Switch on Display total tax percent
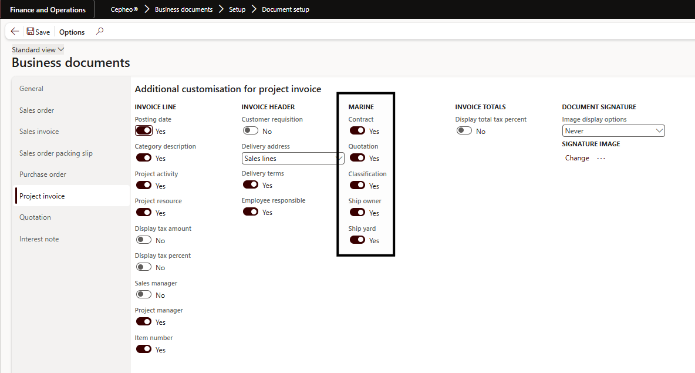 point(464,131)
